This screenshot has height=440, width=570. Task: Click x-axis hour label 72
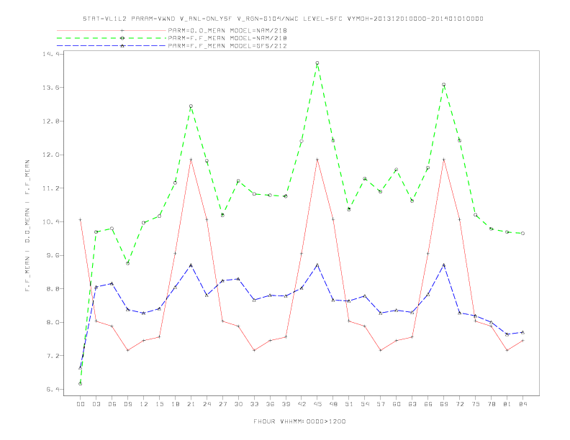click(460, 404)
